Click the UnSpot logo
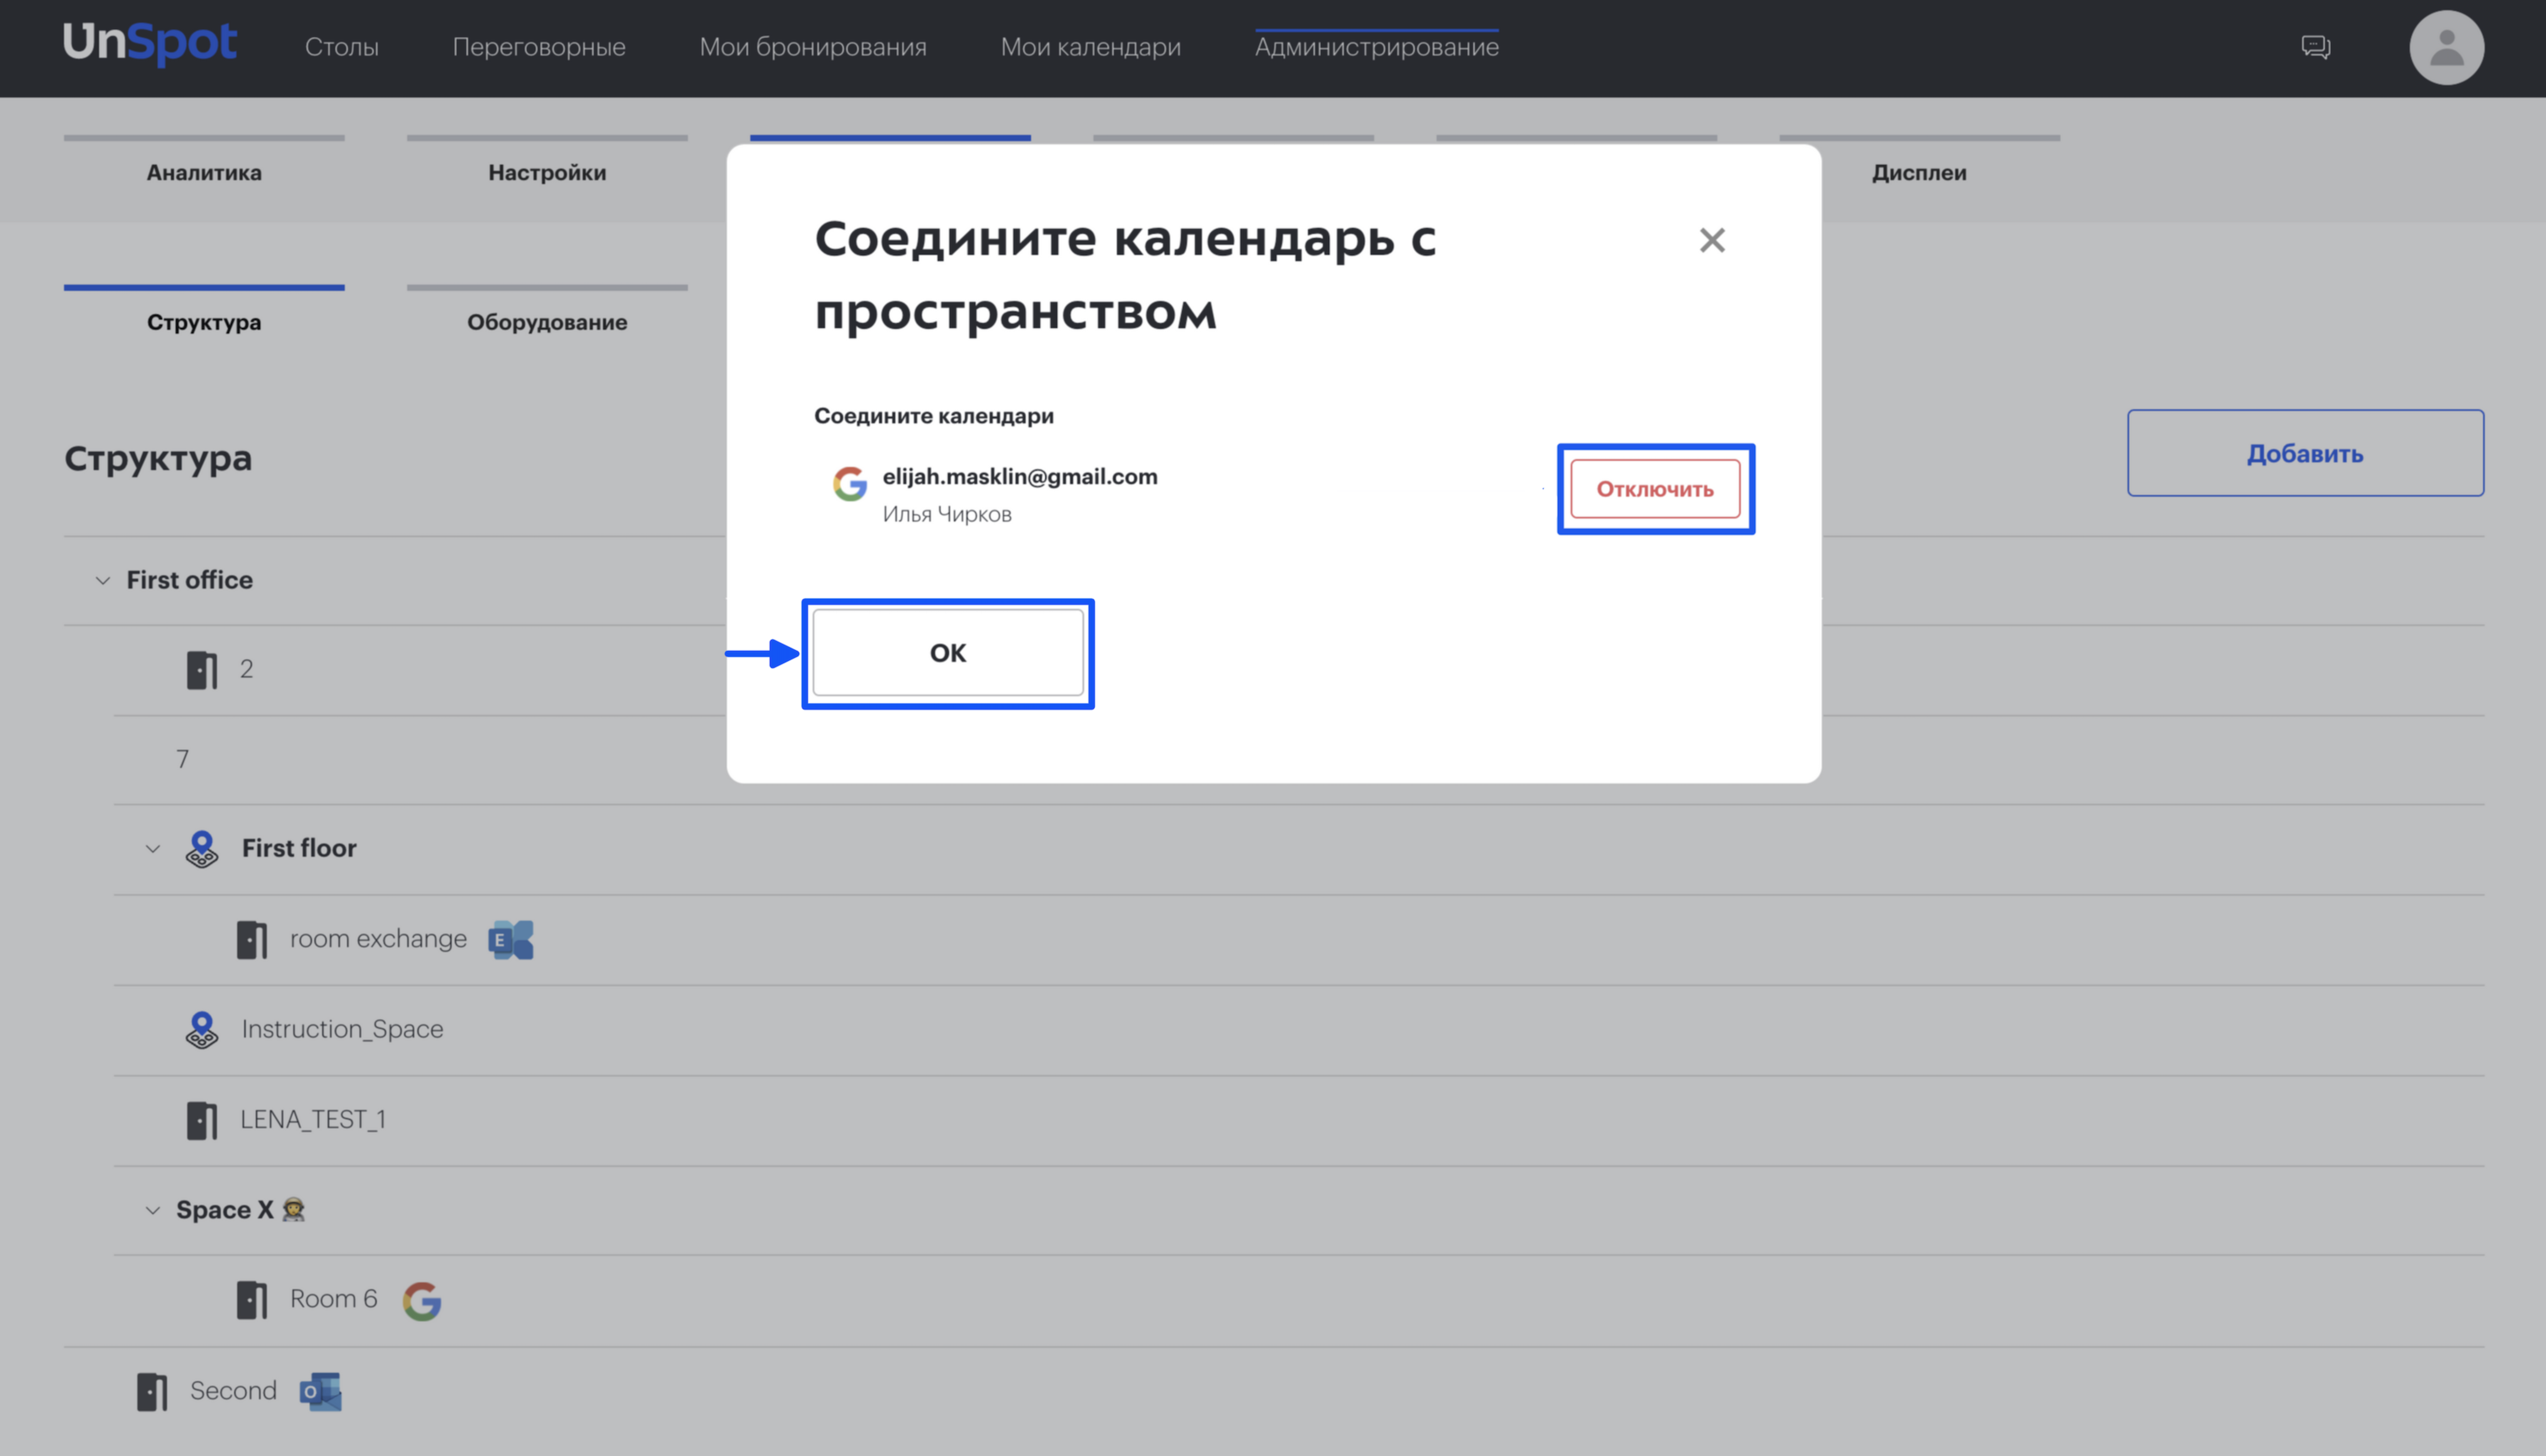The width and height of the screenshot is (2546, 1456). coord(150,43)
